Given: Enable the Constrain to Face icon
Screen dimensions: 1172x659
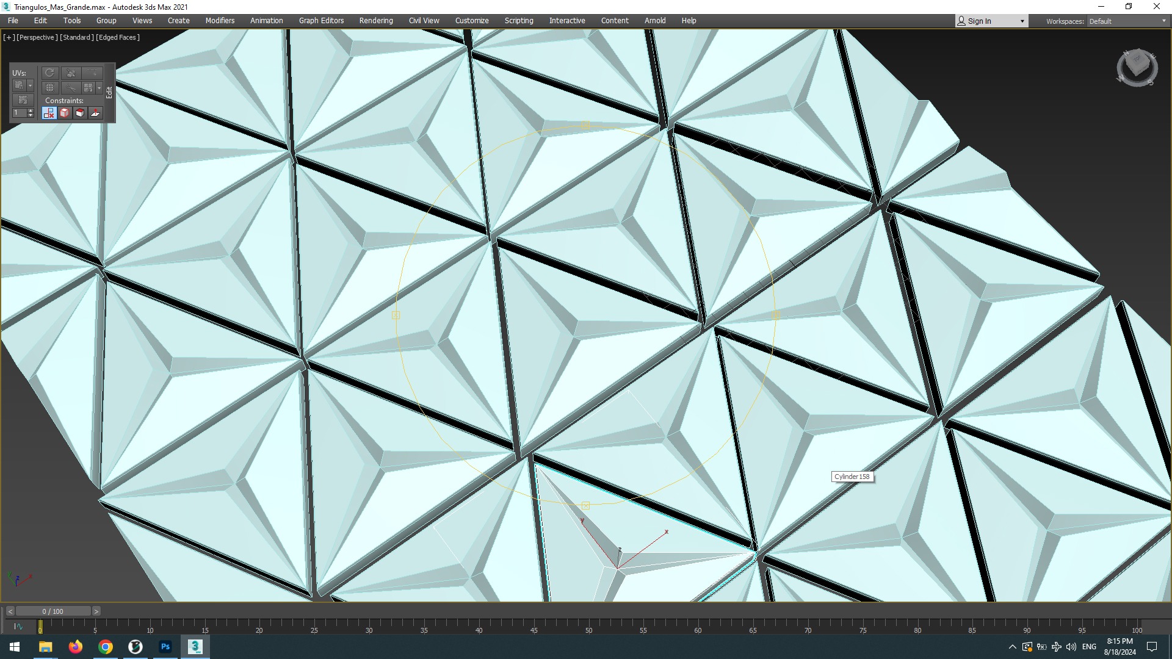Looking at the screenshot, I should coord(80,113).
